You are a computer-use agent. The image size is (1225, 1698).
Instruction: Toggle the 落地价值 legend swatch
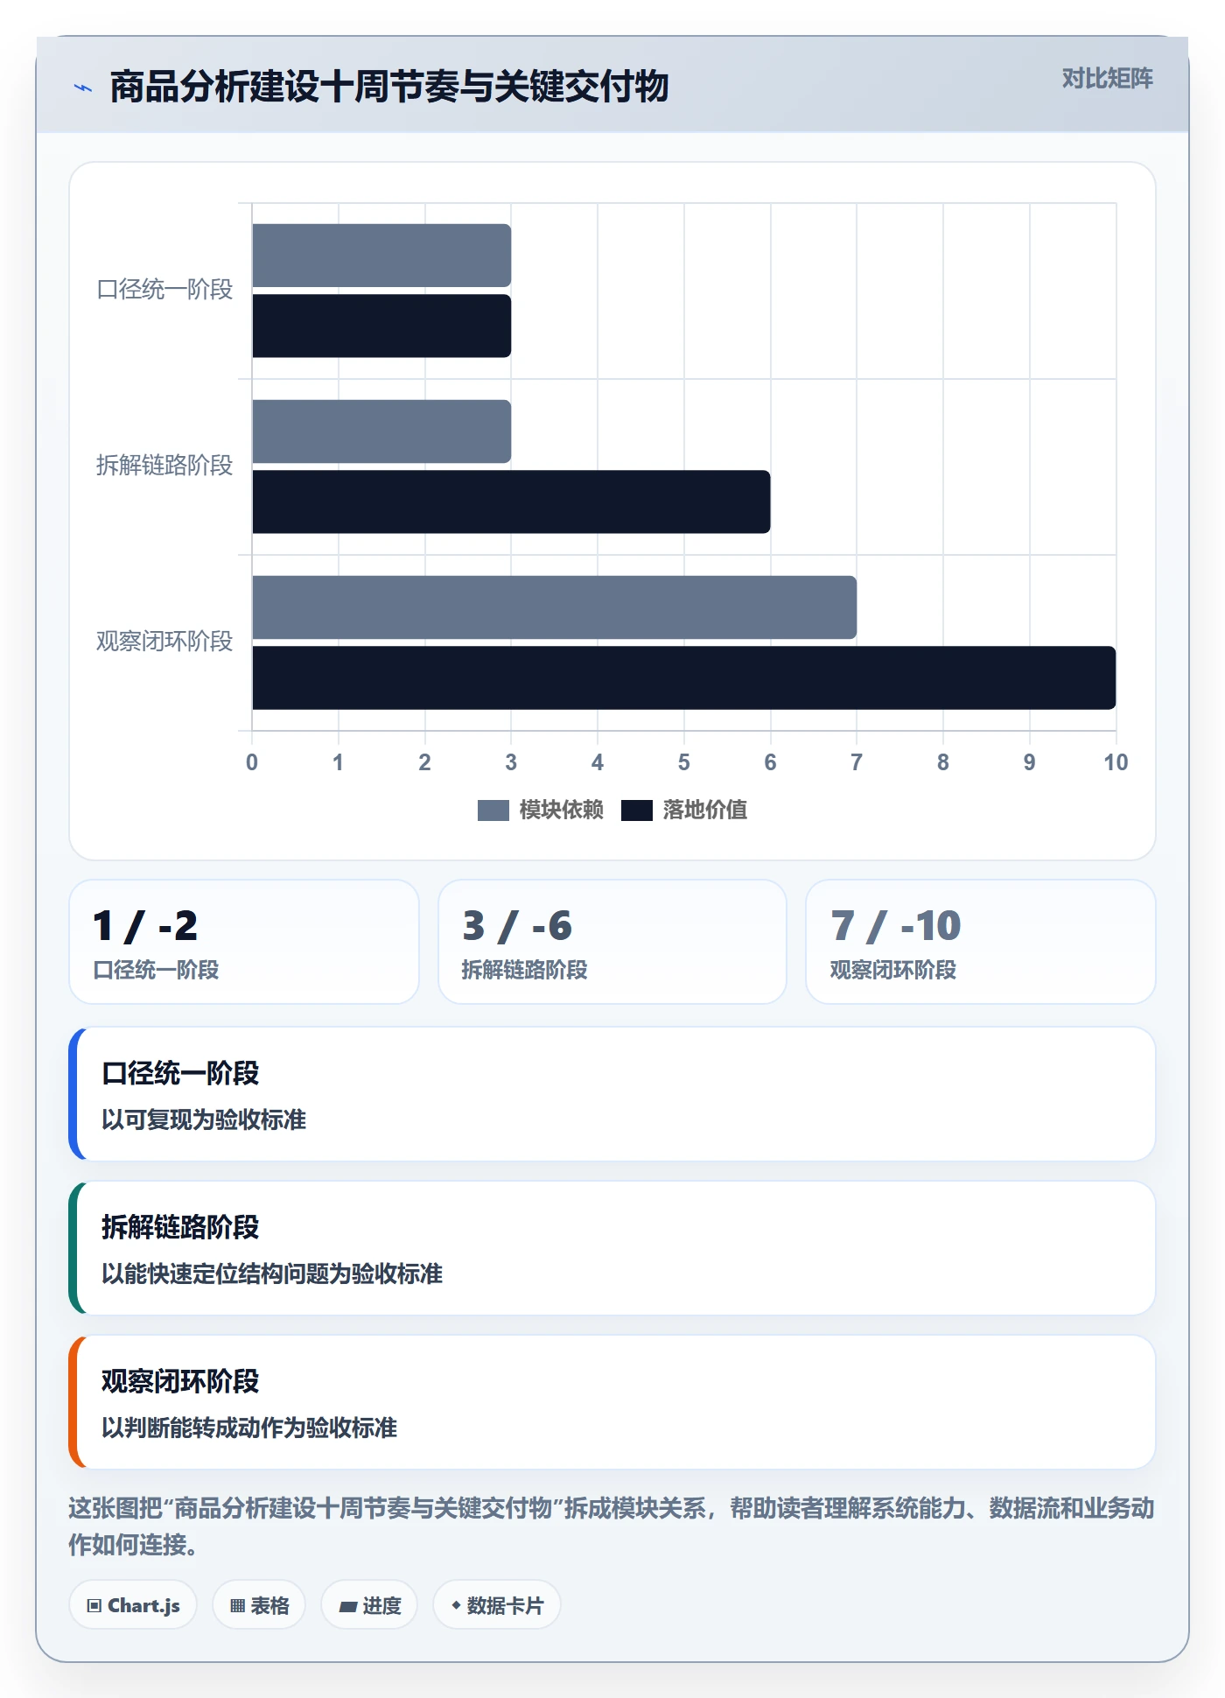tap(636, 810)
